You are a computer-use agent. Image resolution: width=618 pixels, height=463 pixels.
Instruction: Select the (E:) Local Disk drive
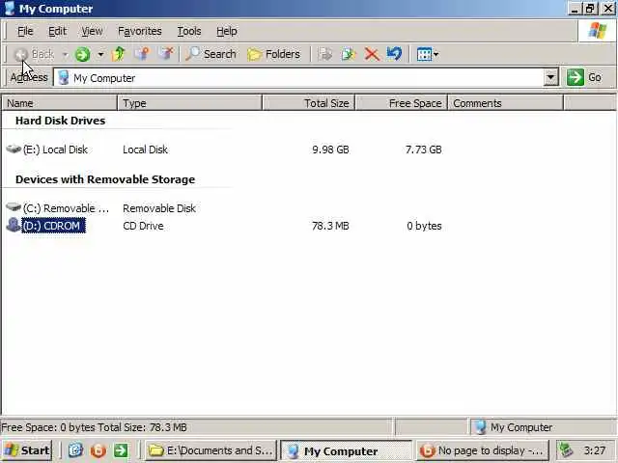[55, 150]
